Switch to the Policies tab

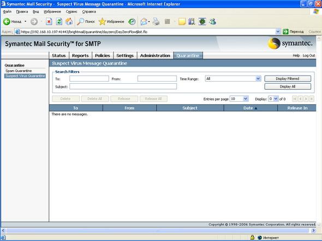103,55
